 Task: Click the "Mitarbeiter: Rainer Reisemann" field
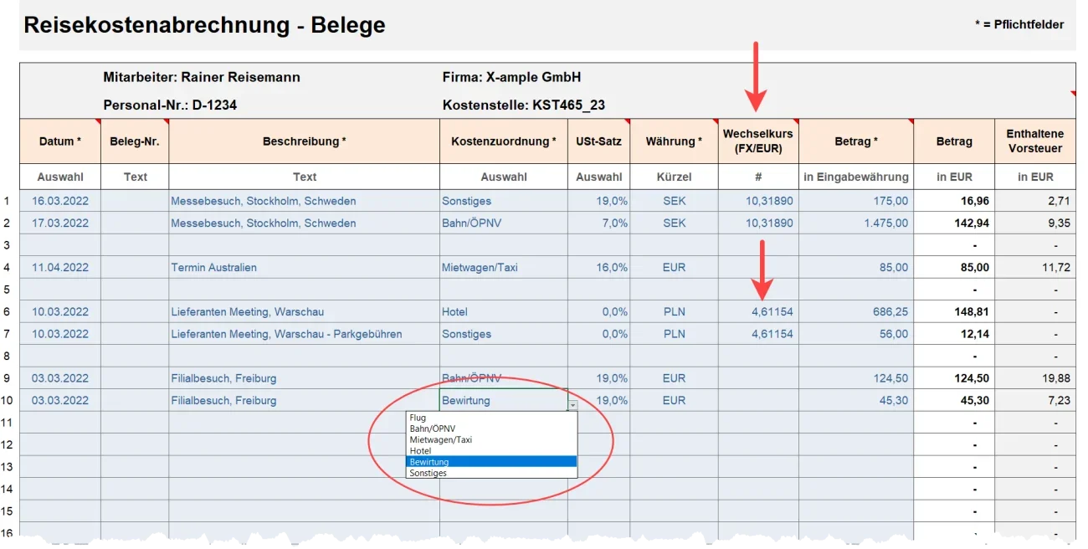tap(202, 78)
